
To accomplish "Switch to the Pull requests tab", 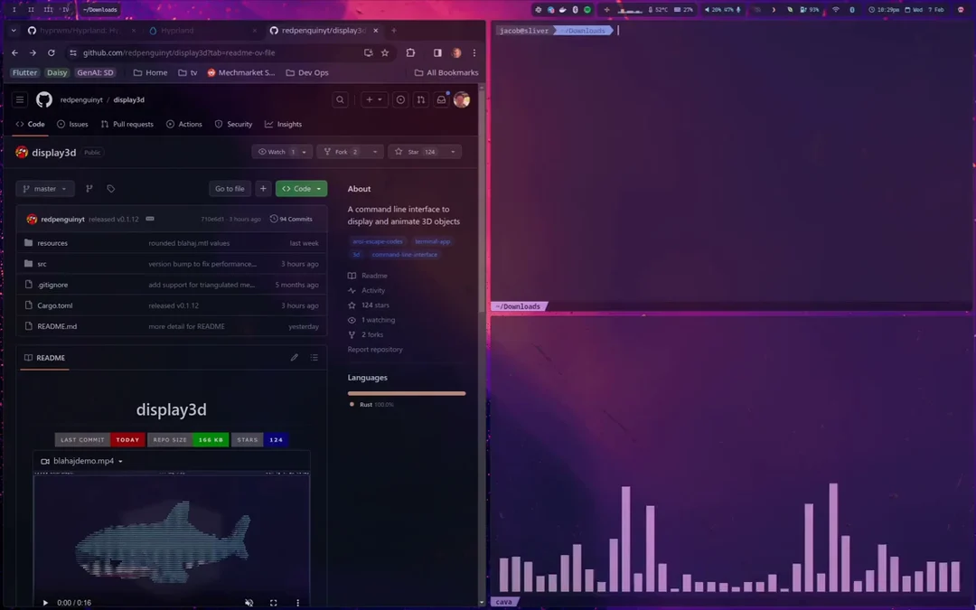I will 127,124.
